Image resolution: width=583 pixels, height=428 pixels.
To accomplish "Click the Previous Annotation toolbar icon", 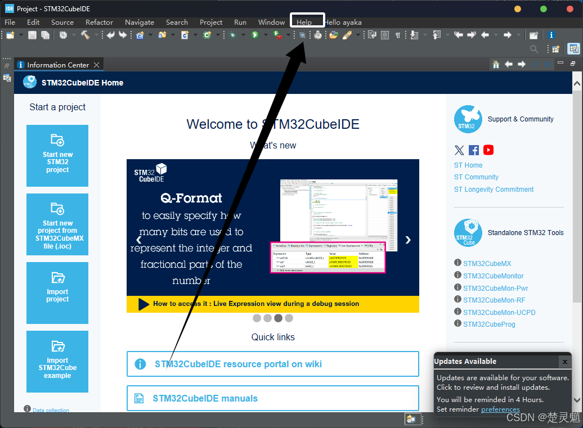I will [x=437, y=35].
